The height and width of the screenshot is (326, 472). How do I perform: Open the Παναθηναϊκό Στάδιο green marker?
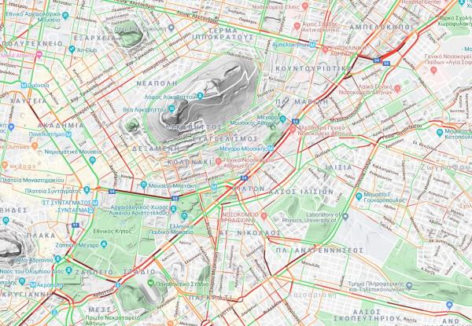click(151, 283)
